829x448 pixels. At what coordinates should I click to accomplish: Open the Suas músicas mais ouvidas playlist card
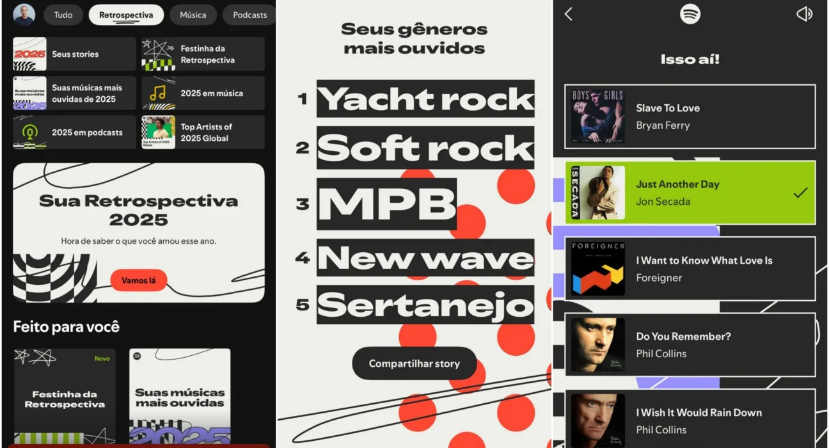click(x=180, y=397)
